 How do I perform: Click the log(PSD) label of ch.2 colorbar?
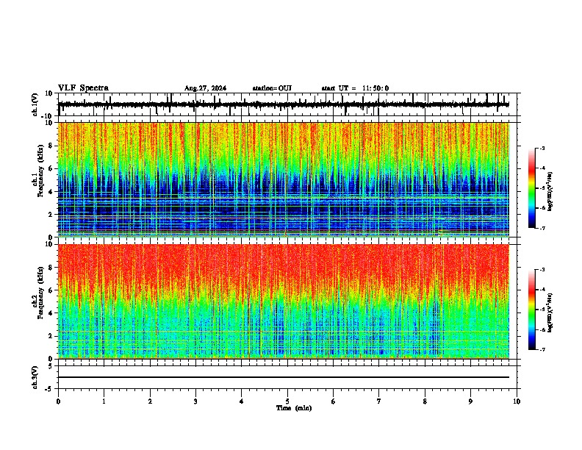[550, 312]
